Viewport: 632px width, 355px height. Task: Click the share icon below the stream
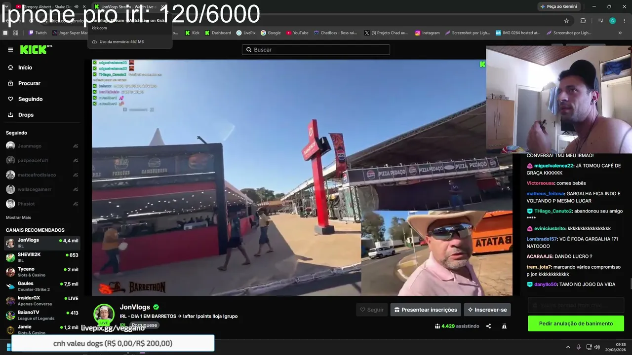pyautogui.click(x=488, y=326)
